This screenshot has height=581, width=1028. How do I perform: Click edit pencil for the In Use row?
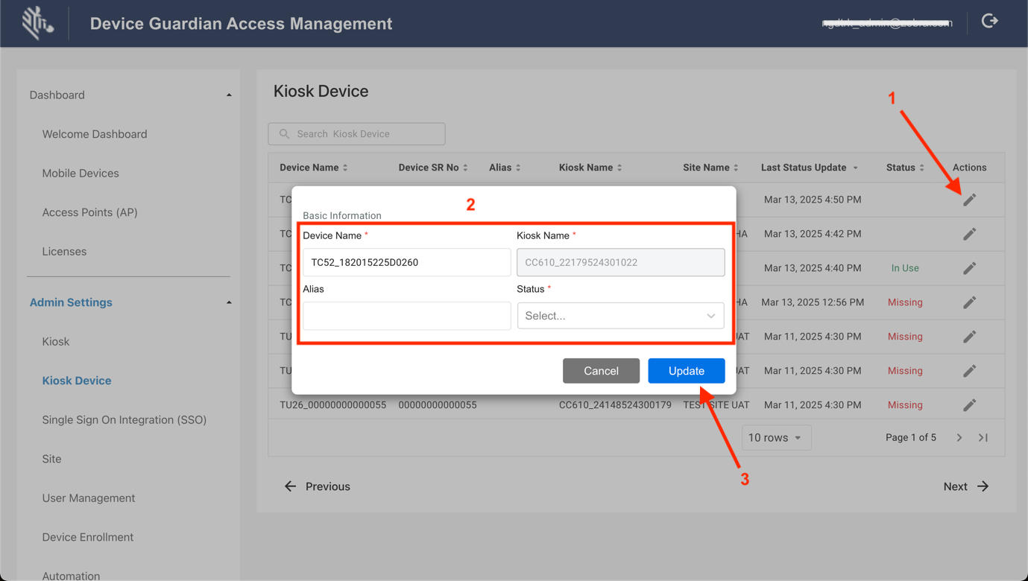point(969,268)
